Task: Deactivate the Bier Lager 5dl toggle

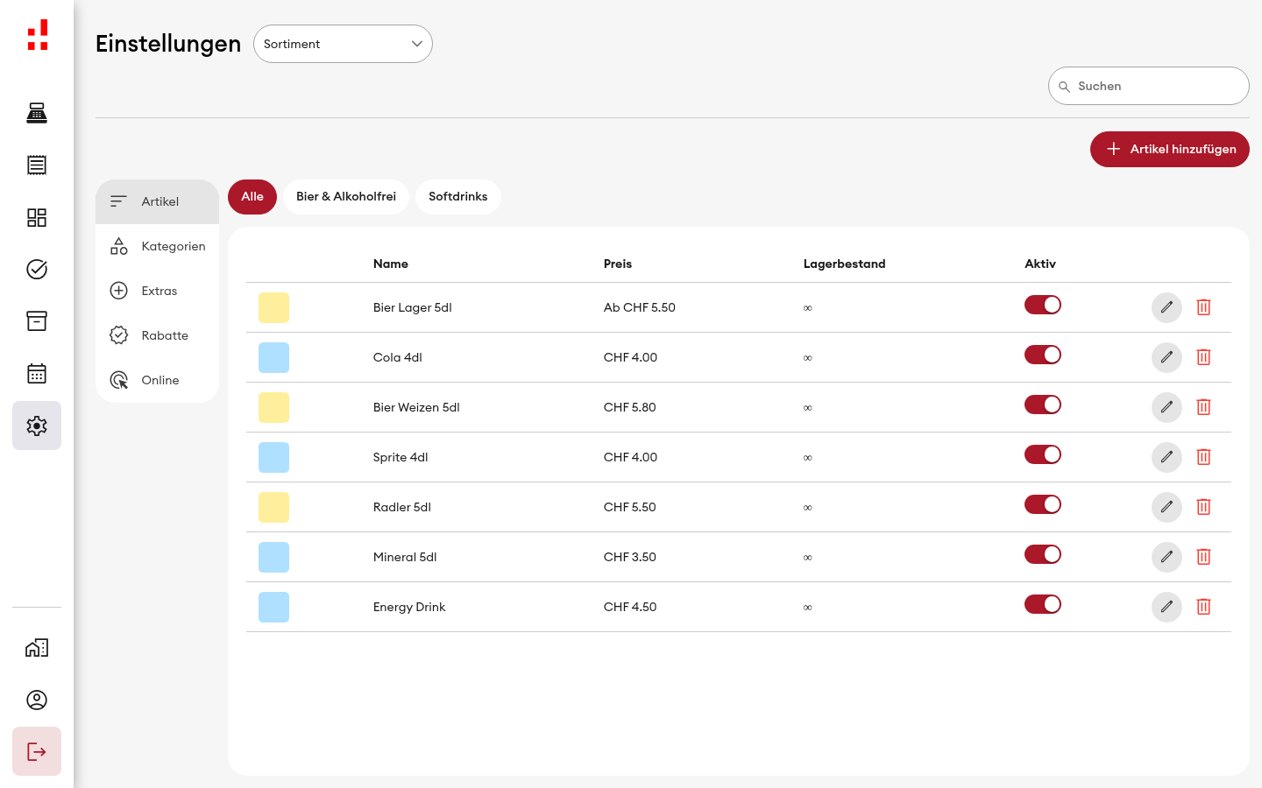Action: [x=1043, y=305]
